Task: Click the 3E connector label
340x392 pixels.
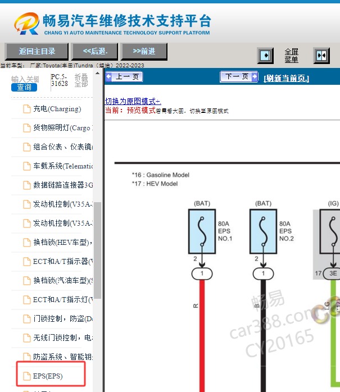Action: 332,274
